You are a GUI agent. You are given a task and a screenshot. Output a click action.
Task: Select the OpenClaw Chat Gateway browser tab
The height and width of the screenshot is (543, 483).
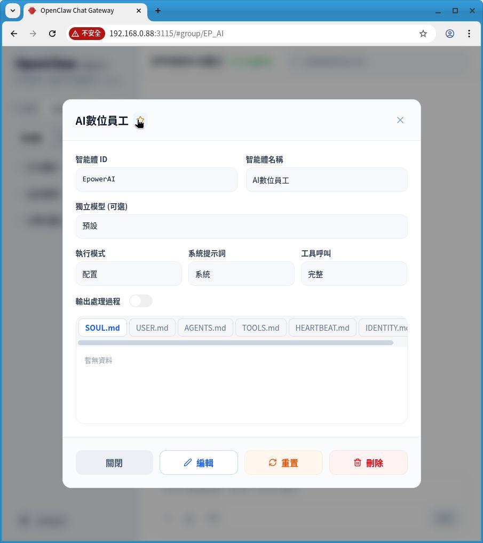pyautogui.click(x=85, y=11)
